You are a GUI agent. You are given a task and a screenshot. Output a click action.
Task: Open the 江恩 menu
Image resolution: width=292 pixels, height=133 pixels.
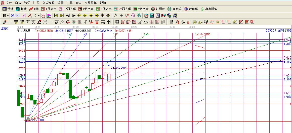coord(36,3)
